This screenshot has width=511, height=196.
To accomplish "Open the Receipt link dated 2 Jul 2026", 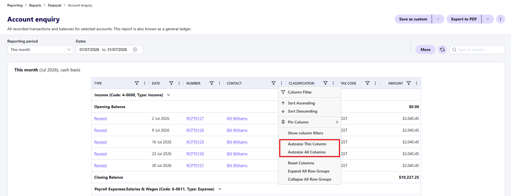I will 101,118.
